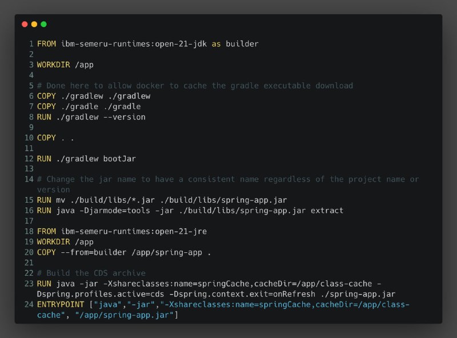Click line number 10
Screen dimensions: 457x338
point(29,138)
